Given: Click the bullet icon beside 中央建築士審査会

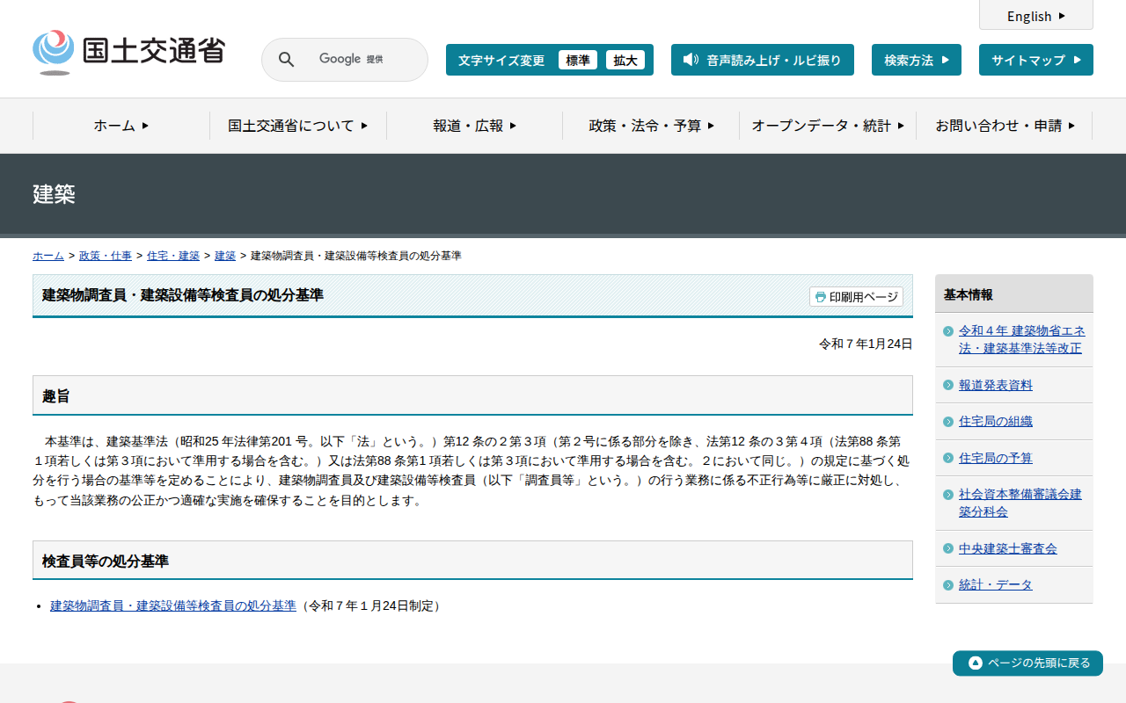Looking at the screenshot, I should click(x=948, y=548).
